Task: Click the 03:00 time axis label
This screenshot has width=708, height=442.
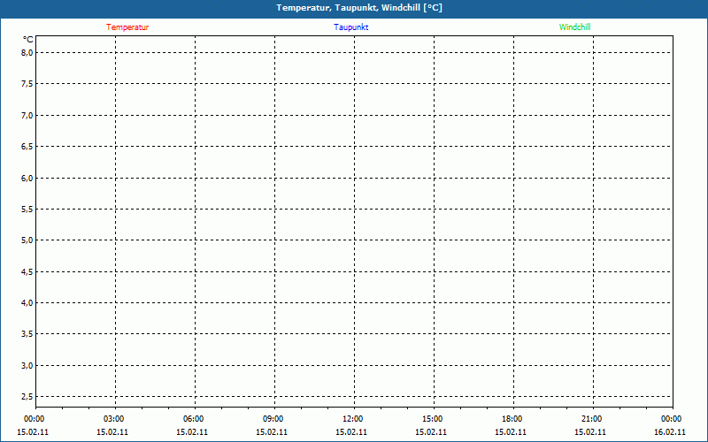Action: click(x=113, y=419)
